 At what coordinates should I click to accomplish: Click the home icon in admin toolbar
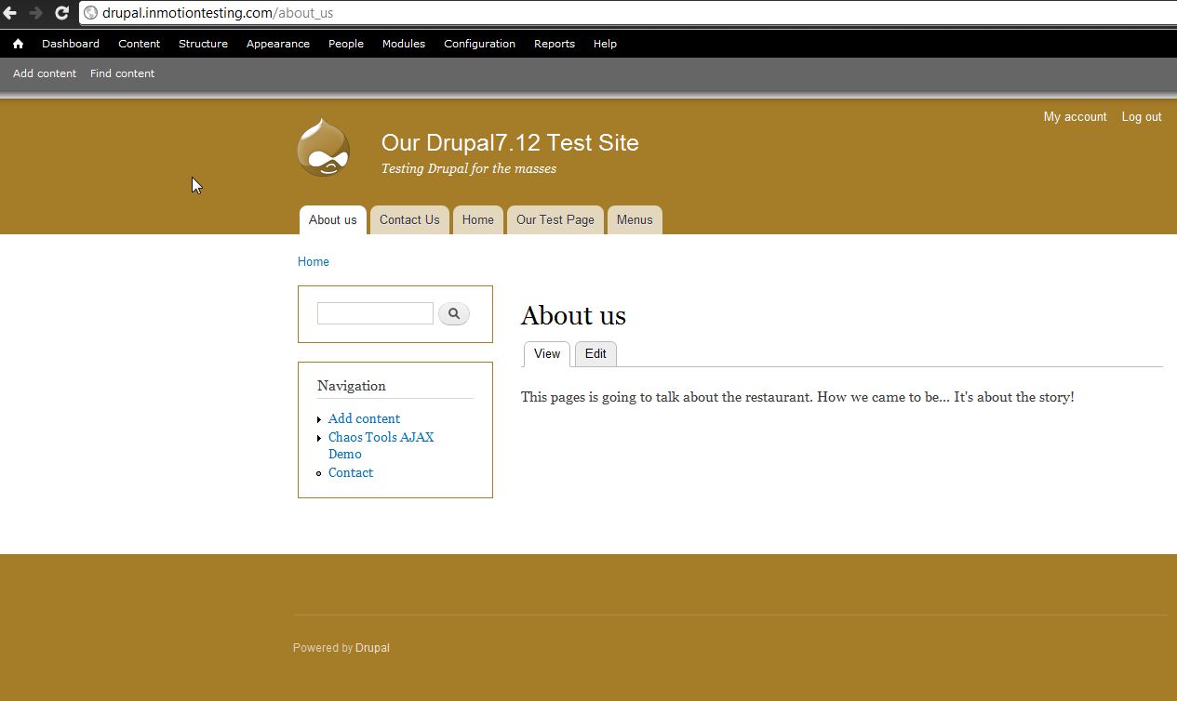18,44
